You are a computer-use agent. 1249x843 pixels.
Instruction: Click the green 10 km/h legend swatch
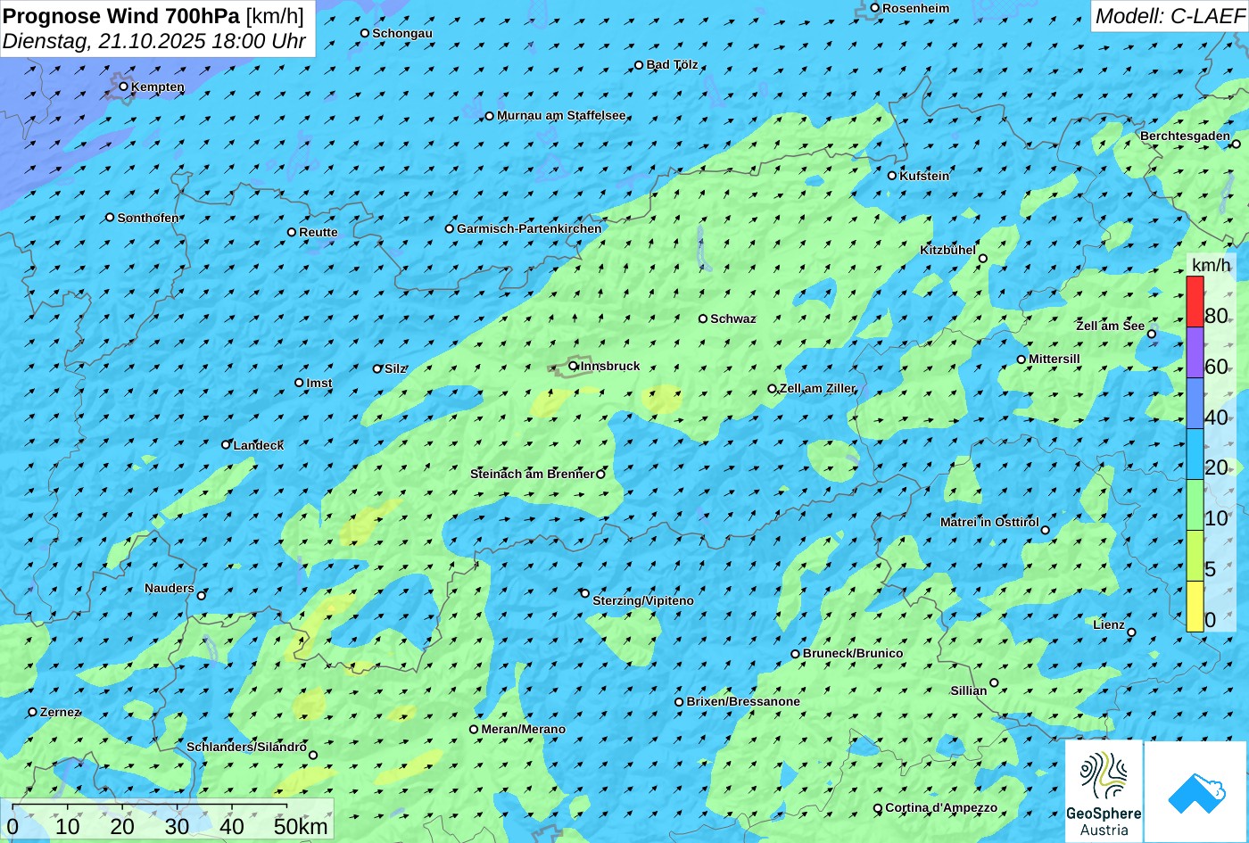coord(1195,505)
